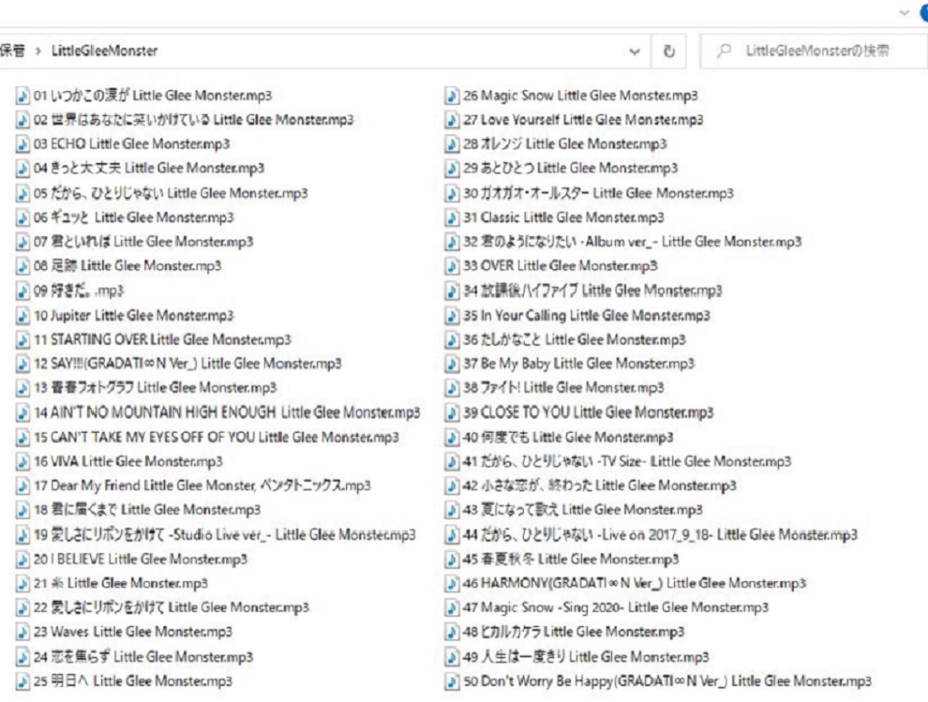Select file '44 だから、ひとりじゃない -Live on 2017_9_18-'
This screenshot has height=702, width=928.
coord(651,535)
